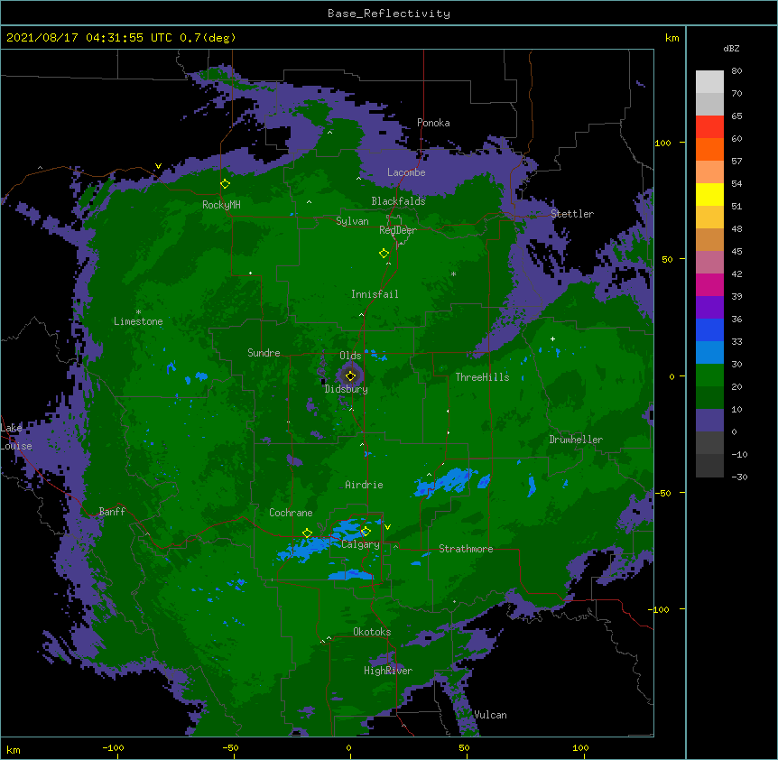Click the Base_Reflectivity title text
The height and width of the screenshot is (760, 778).
(388, 14)
